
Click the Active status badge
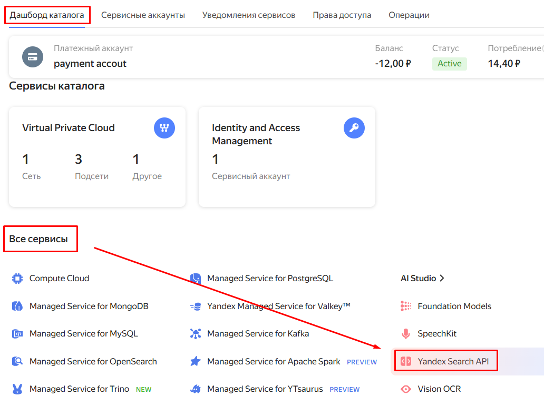pos(449,64)
